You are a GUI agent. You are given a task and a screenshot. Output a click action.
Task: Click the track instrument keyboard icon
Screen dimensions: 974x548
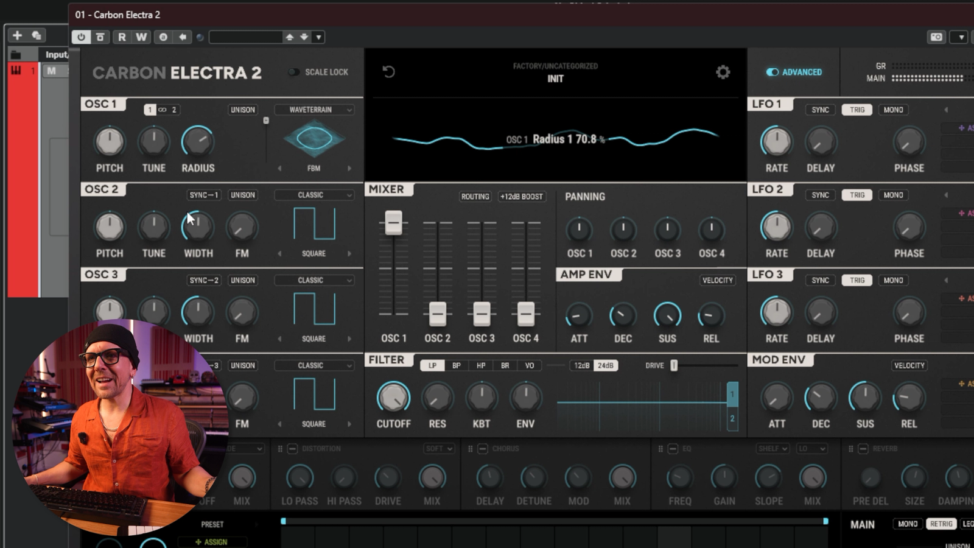coord(16,71)
